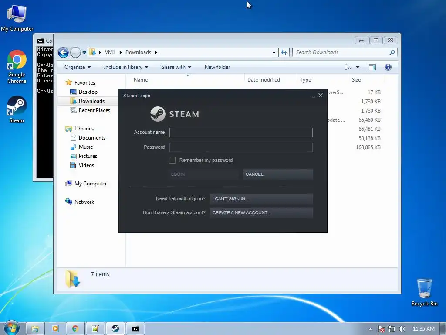Switch to Chrome in the taskbar
The width and height of the screenshot is (446, 335).
coord(75,329)
